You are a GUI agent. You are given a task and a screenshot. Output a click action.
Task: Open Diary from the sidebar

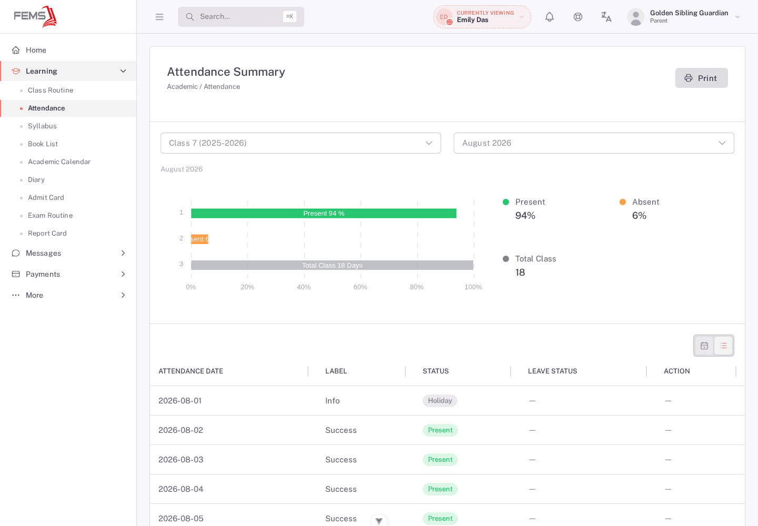coord(36,180)
